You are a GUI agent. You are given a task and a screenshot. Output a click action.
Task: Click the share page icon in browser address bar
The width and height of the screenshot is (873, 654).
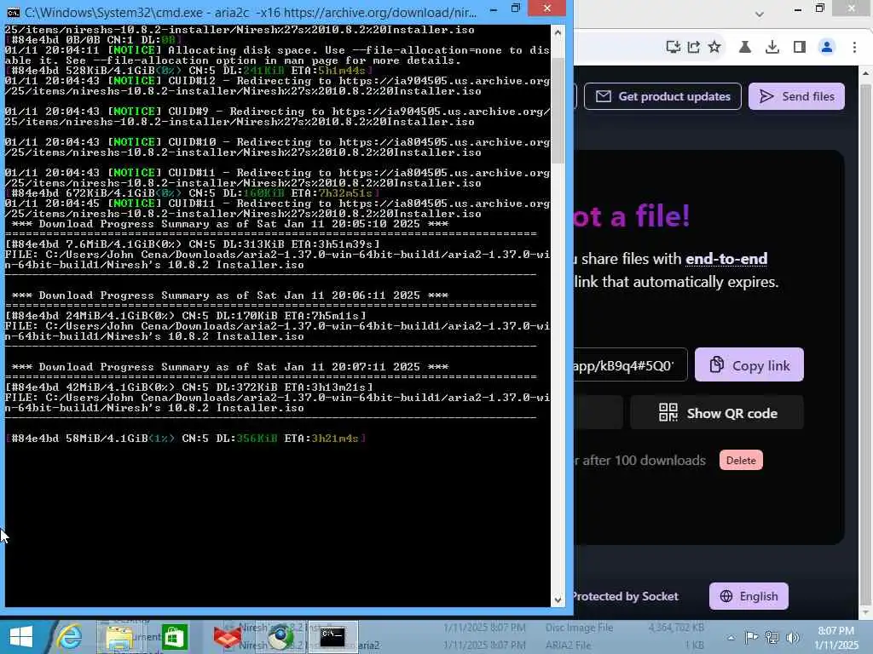pos(694,48)
